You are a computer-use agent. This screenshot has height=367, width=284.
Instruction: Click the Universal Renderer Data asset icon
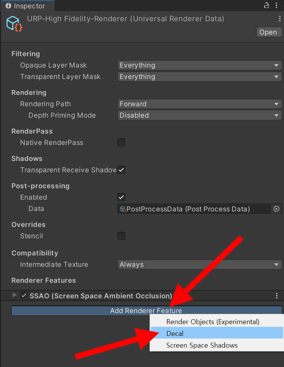coord(14,24)
